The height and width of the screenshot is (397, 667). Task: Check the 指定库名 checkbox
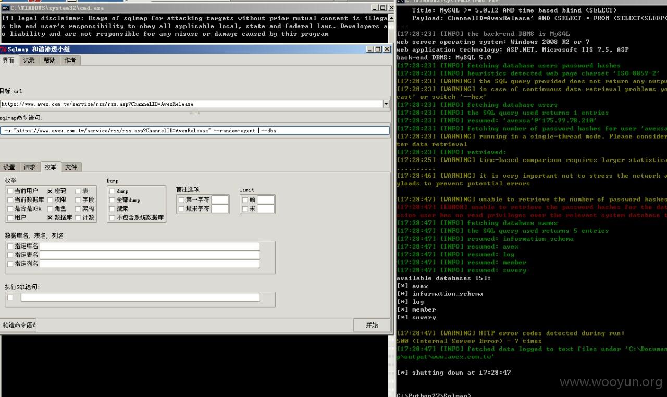[10, 246]
